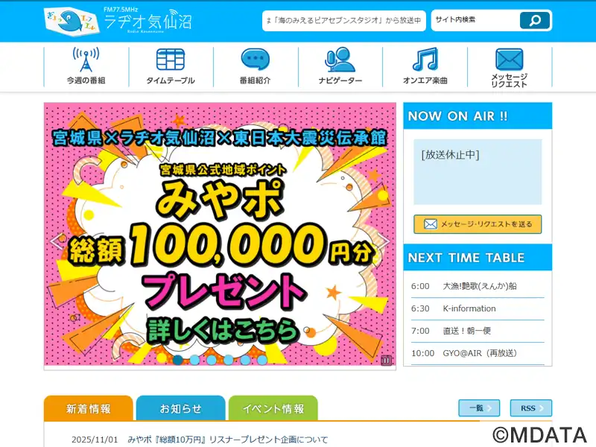Open the ナビゲーター microphone person icon

tap(340, 60)
